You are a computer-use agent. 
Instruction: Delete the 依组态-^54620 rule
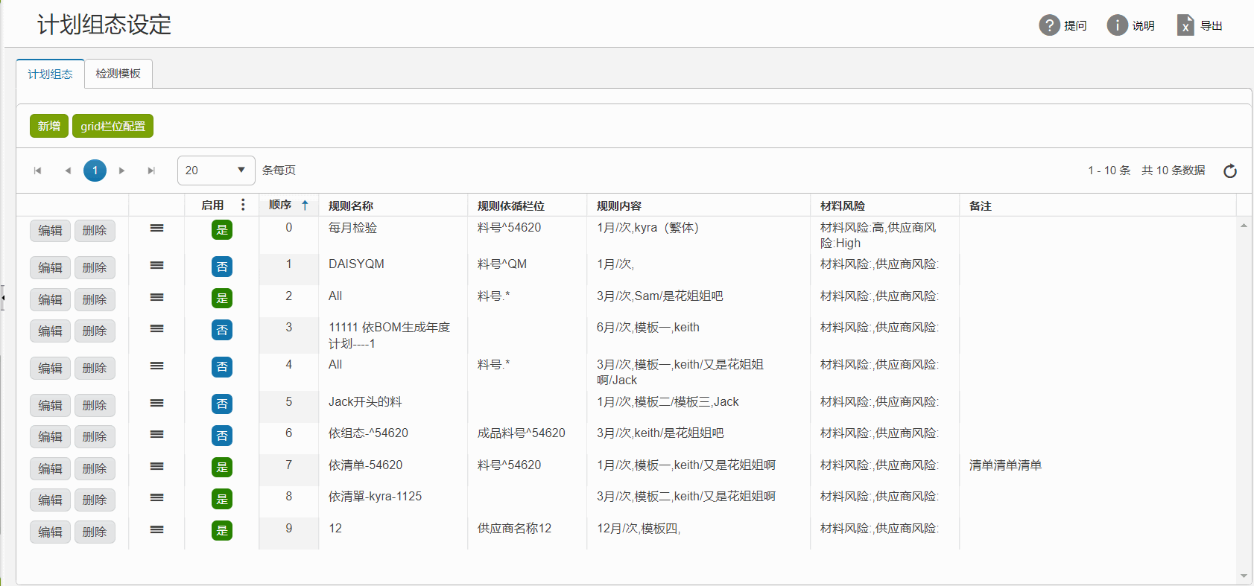click(95, 437)
